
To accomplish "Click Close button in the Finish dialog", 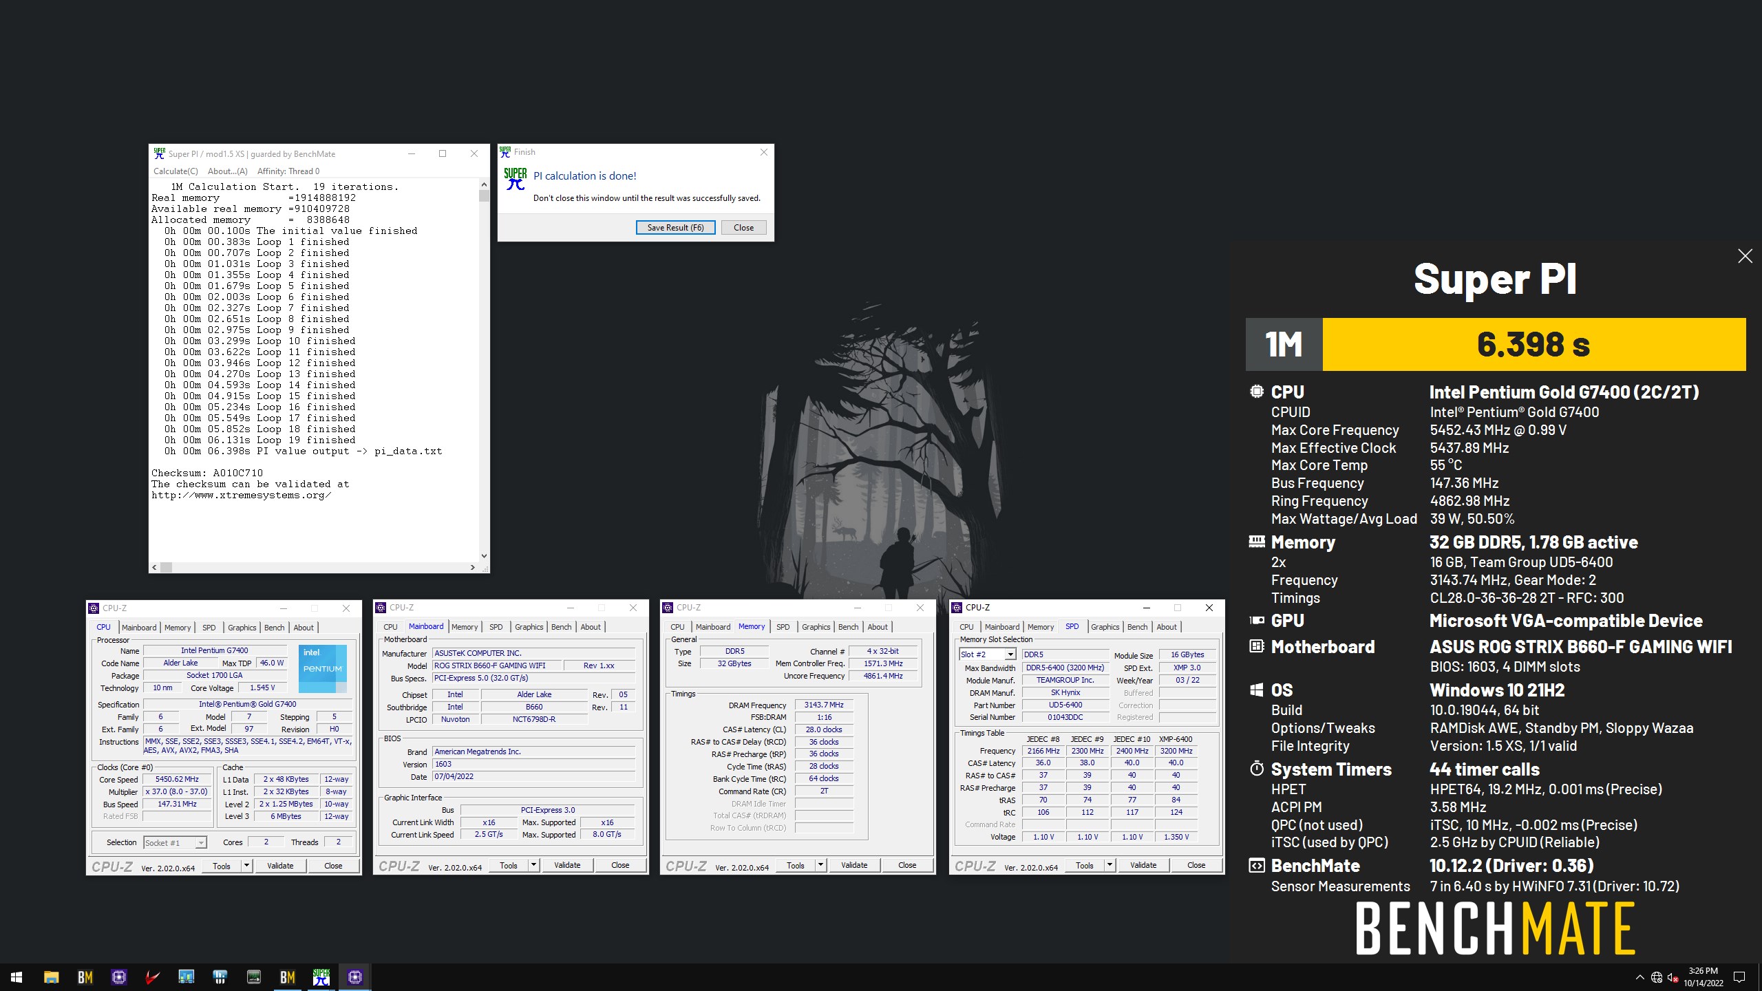I will click(743, 228).
